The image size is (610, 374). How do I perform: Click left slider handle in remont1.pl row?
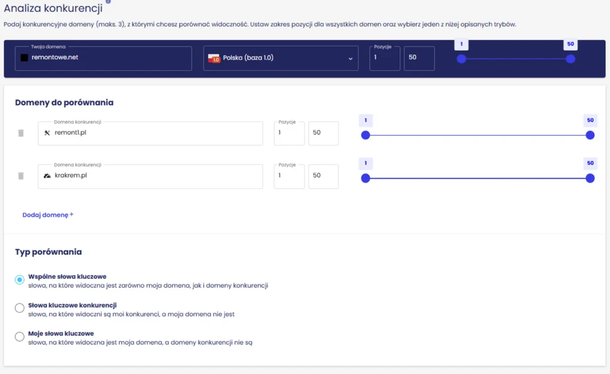point(365,135)
